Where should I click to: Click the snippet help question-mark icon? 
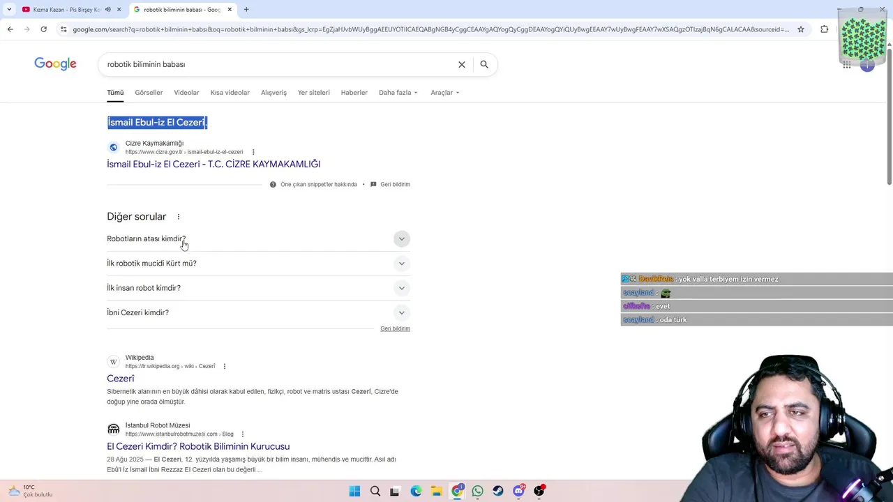point(273,185)
